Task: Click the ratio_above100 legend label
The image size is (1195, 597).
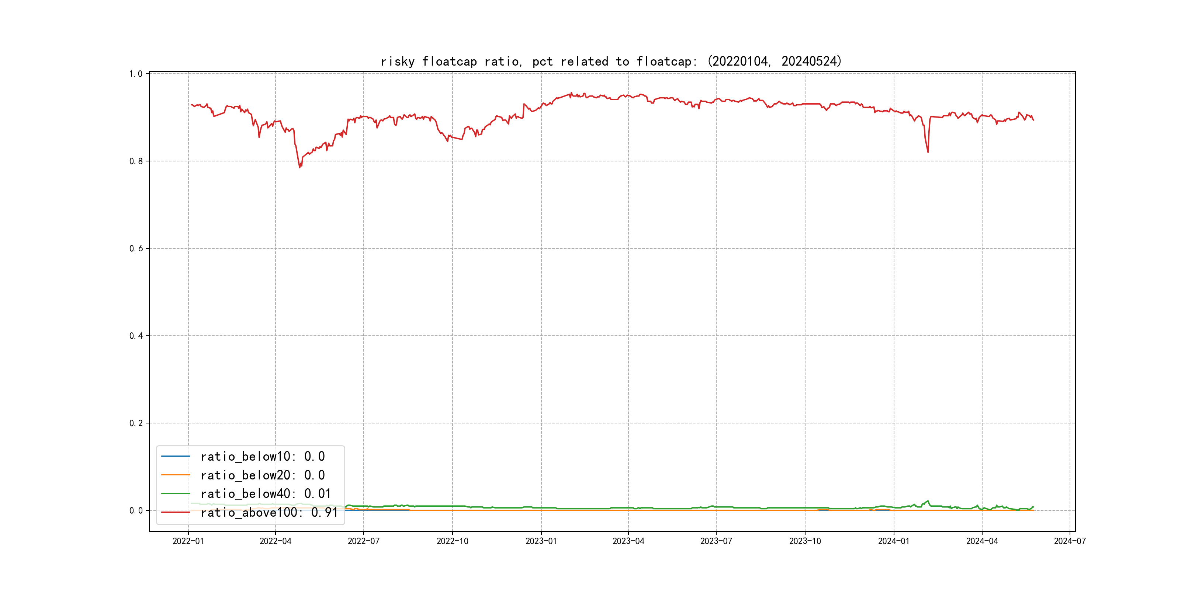Action: tap(269, 512)
